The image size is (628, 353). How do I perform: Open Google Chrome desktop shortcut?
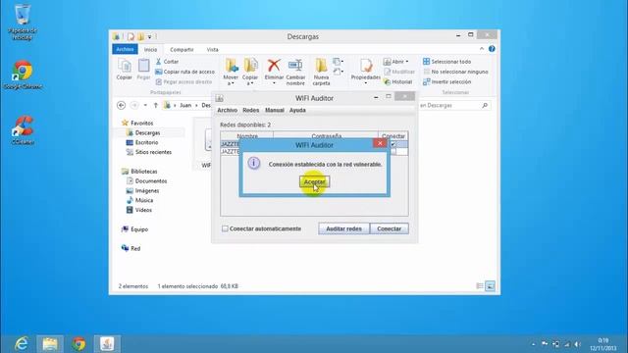[x=23, y=75]
